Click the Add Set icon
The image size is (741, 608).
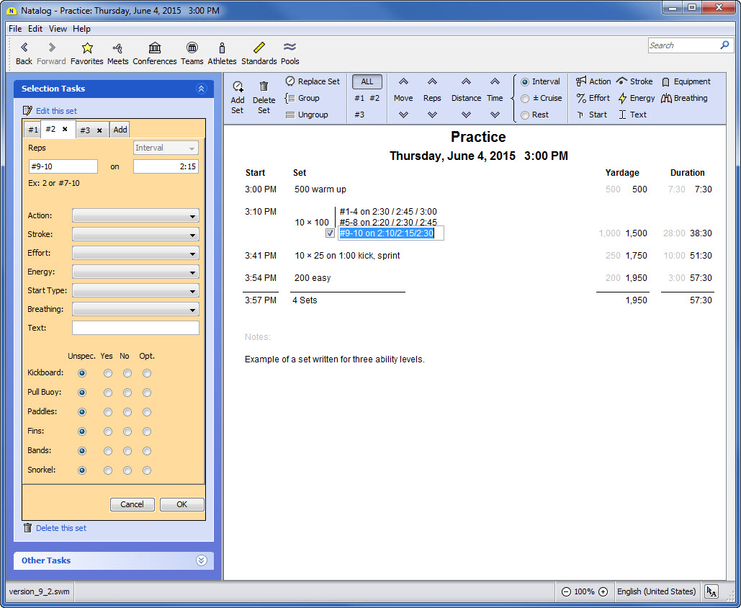click(x=238, y=86)
